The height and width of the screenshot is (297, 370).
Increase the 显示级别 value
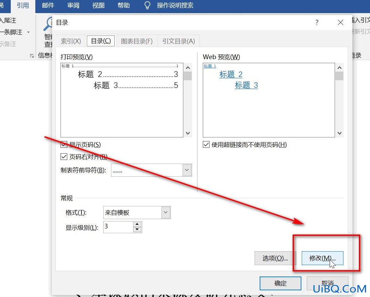tap(137, 224)
